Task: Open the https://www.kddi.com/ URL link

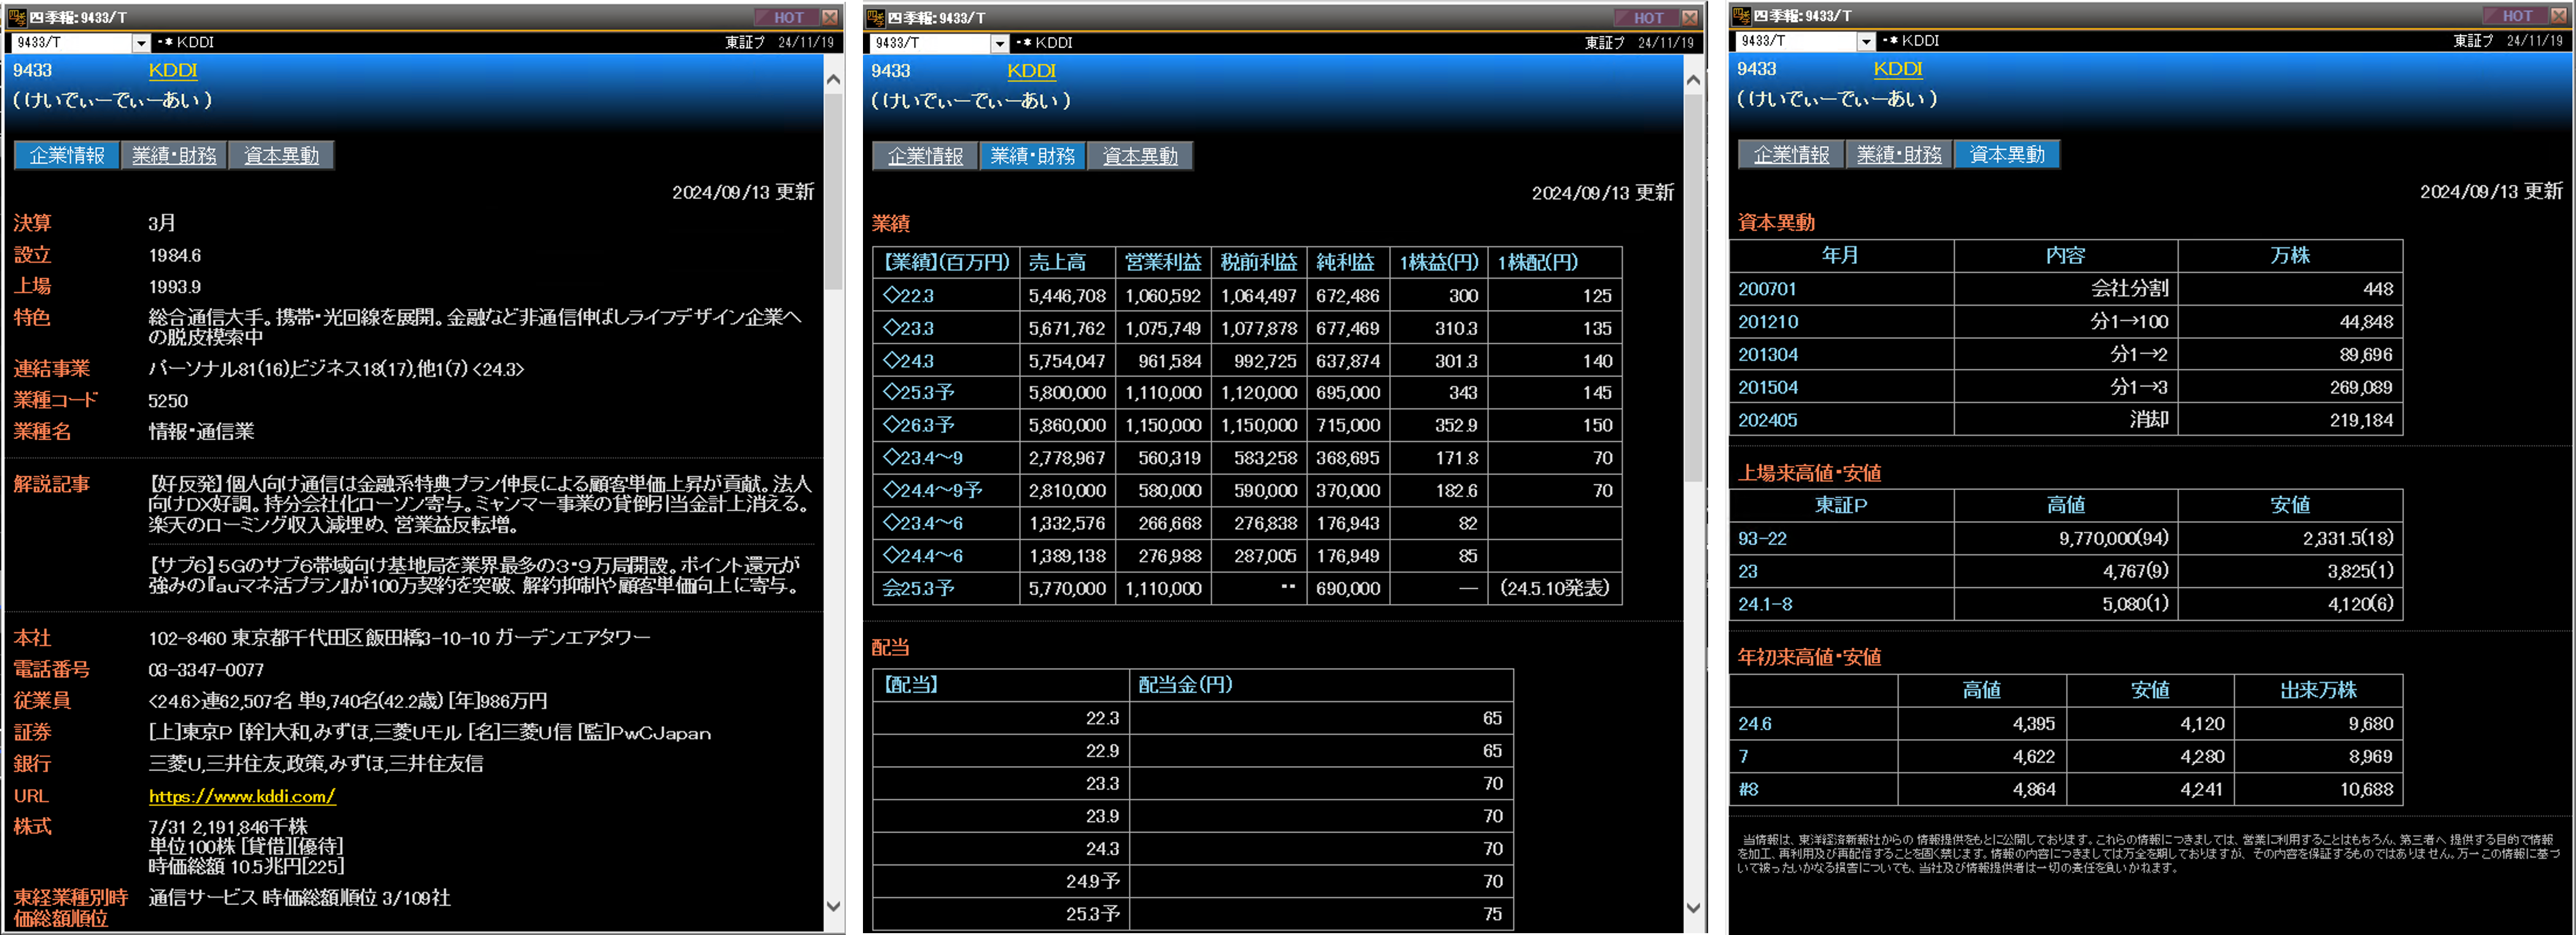Action: 242,796
